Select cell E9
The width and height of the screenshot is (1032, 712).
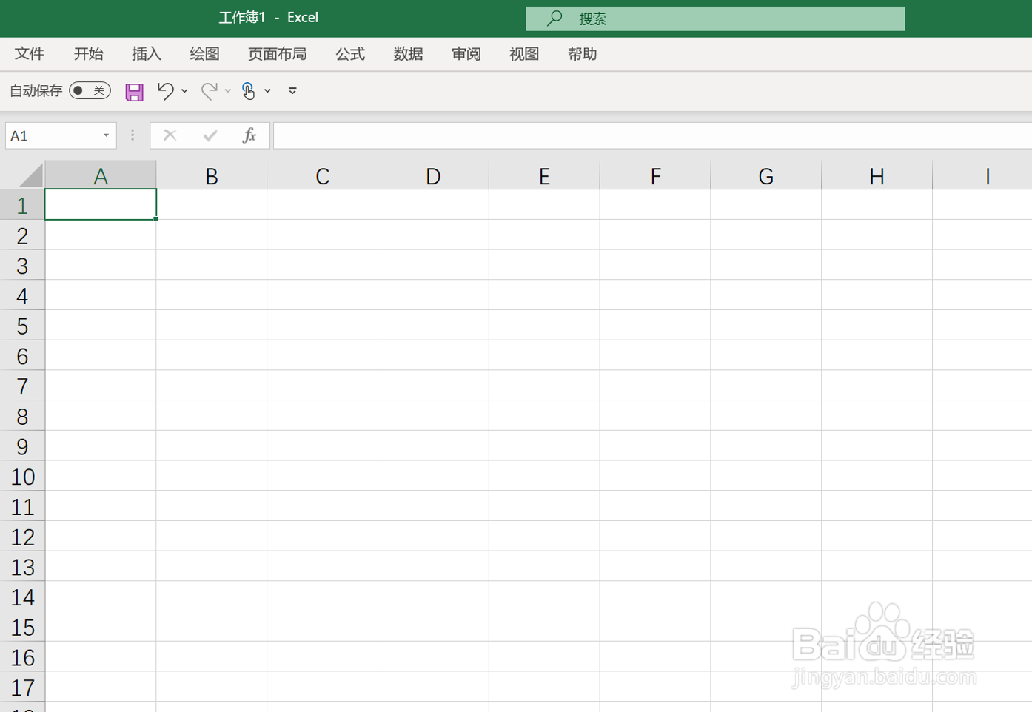544,446
